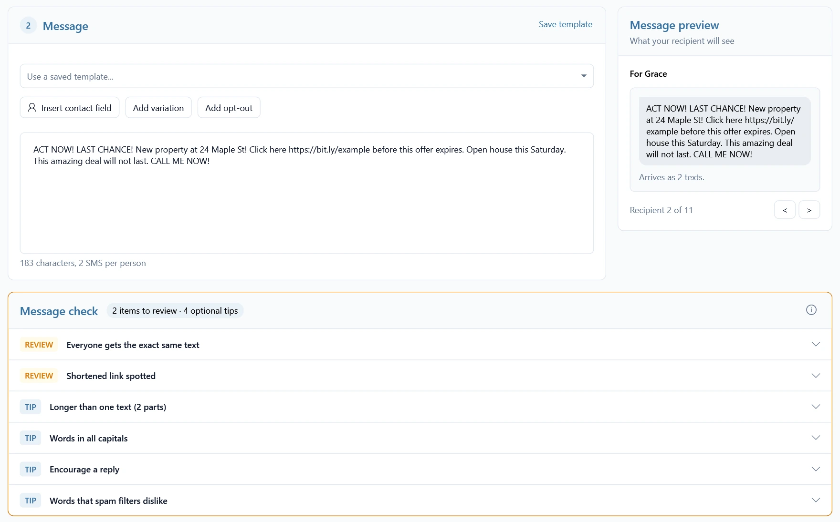The height and width of the screenshot is (522, 840).
Task: Click the message preview bubble for Grace
Action: (724, 131)
